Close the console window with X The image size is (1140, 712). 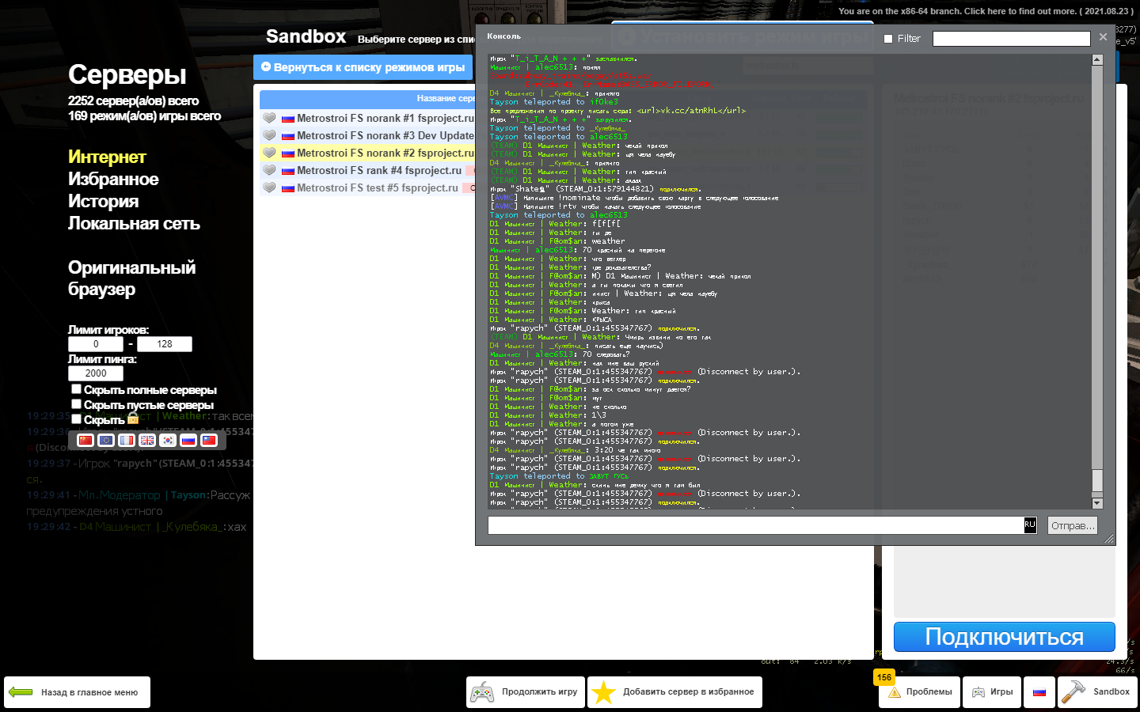tap(1103, 37)
